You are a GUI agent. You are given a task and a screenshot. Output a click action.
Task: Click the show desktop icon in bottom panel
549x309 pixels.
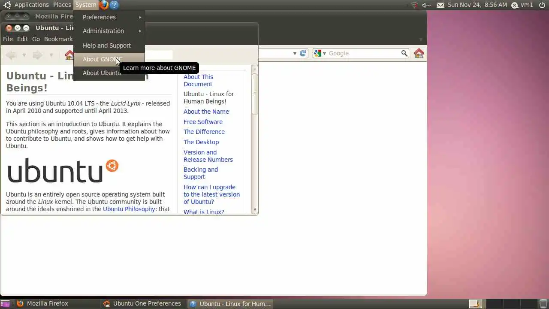tap(6, 304)
